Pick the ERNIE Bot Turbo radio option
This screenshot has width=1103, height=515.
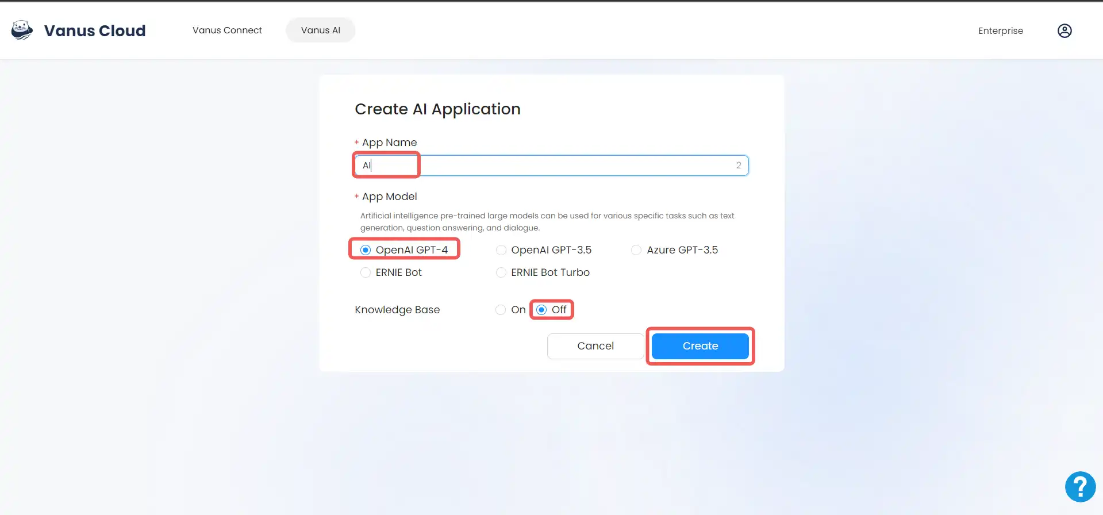coord(501,272)
